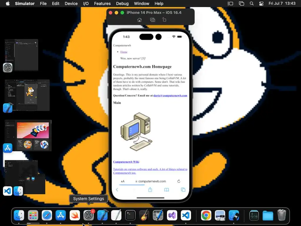Tap the Safari share icon in iPhone
The image size is (301, 226).
[150, 190]
